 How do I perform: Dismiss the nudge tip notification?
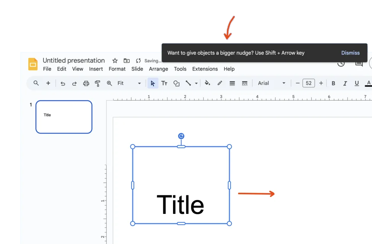[x=350, y=53]
